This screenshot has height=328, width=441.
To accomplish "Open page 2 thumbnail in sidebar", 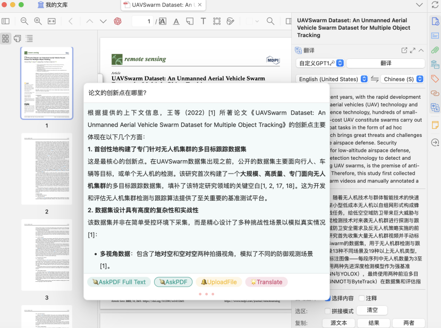I will 47,169.
